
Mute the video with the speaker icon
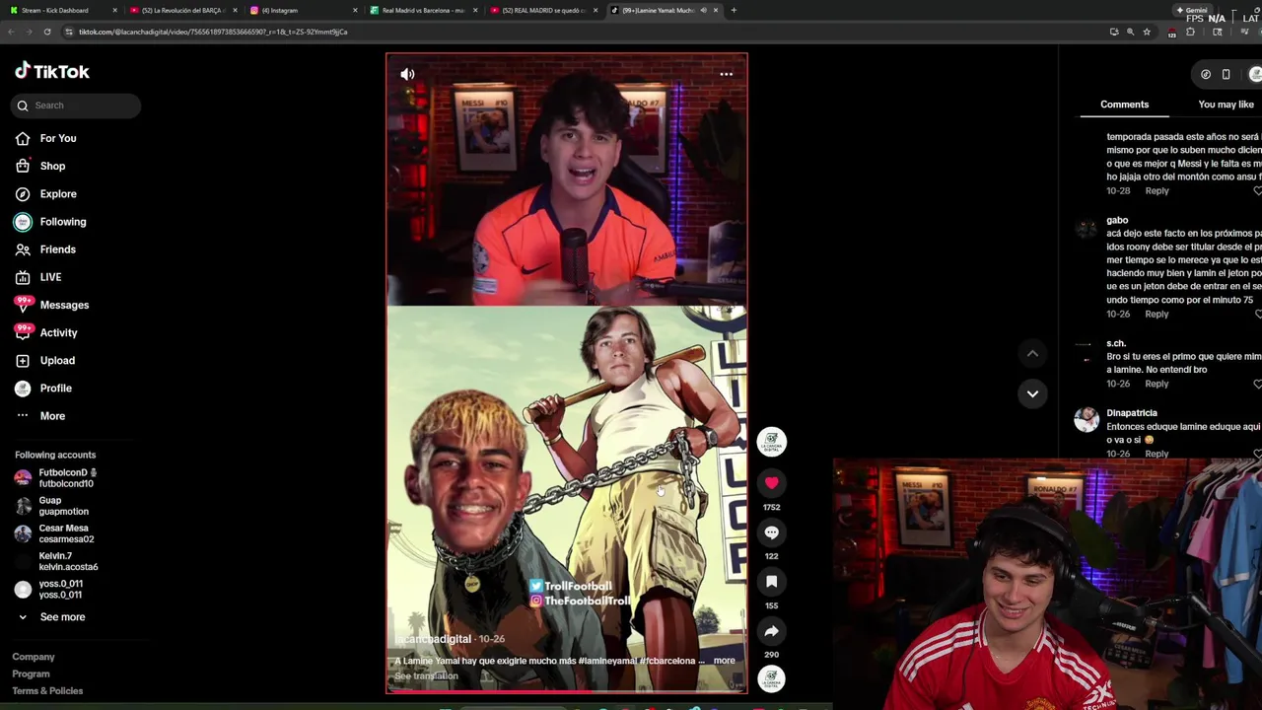pos(407,74)
